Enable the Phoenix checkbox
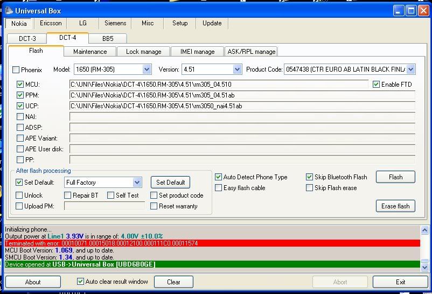Screen dimensions: 432x294 tap(16, 69)
